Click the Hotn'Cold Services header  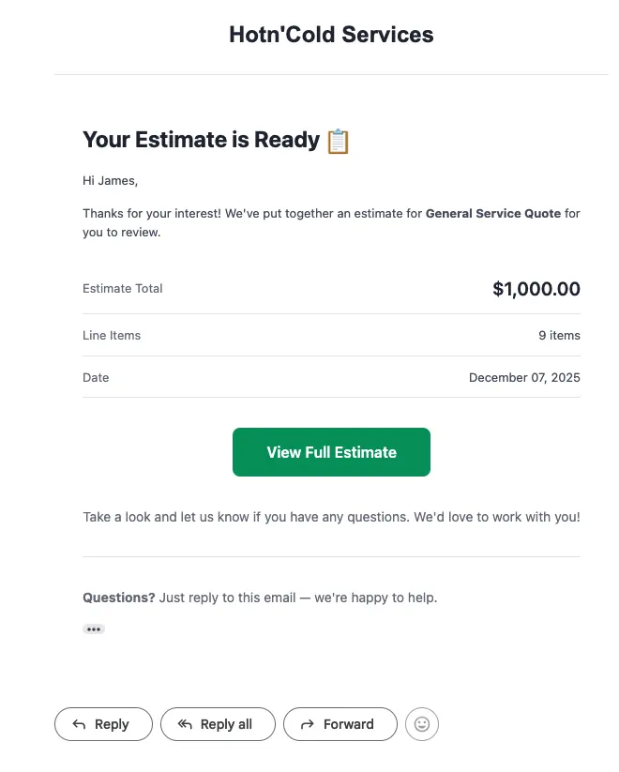[x=331, y=34]
